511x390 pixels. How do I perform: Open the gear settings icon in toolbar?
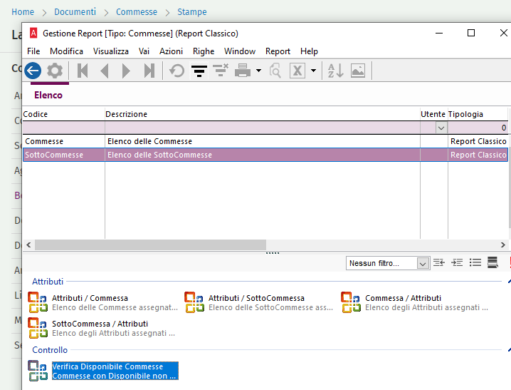55,71
